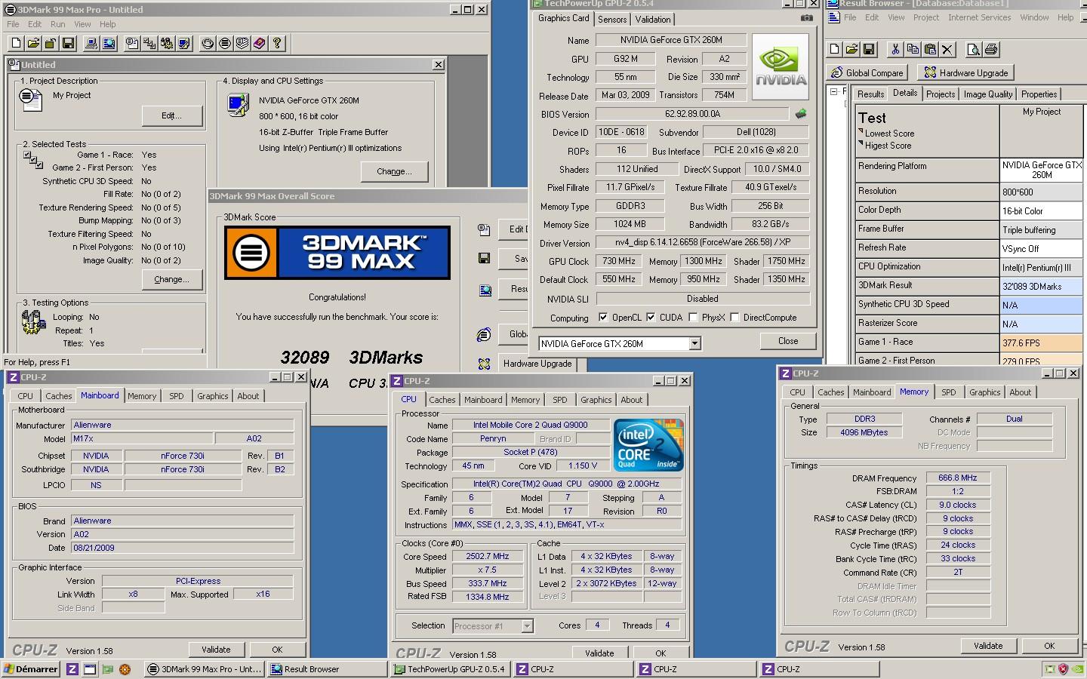The image size is (1087, 679).
Task: Click the My Project description icon
Action: point(30,99)
